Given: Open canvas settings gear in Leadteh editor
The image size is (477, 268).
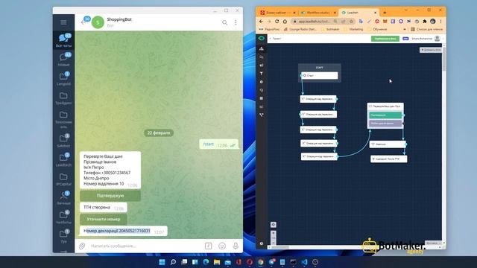Looking at the screenshot, I should 274,225.
